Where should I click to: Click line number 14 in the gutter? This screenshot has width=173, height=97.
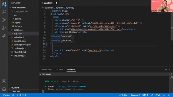[44, 50]
